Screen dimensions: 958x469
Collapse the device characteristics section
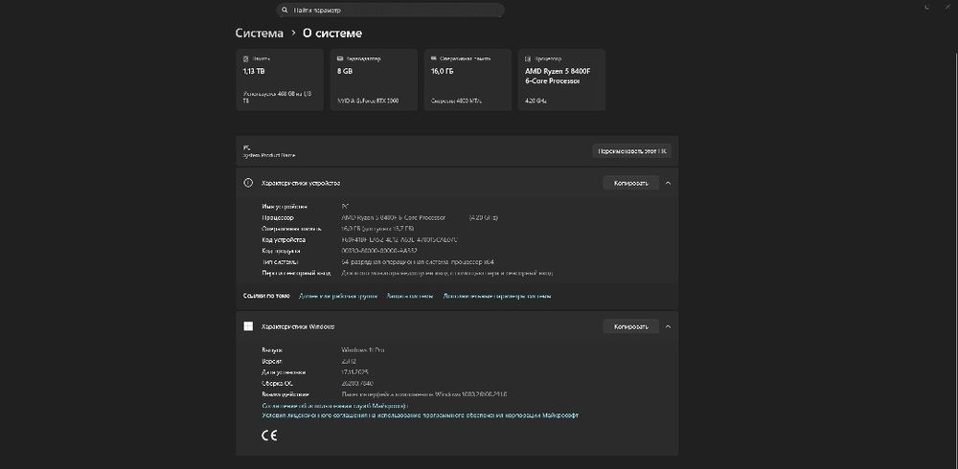coord(668,183)
